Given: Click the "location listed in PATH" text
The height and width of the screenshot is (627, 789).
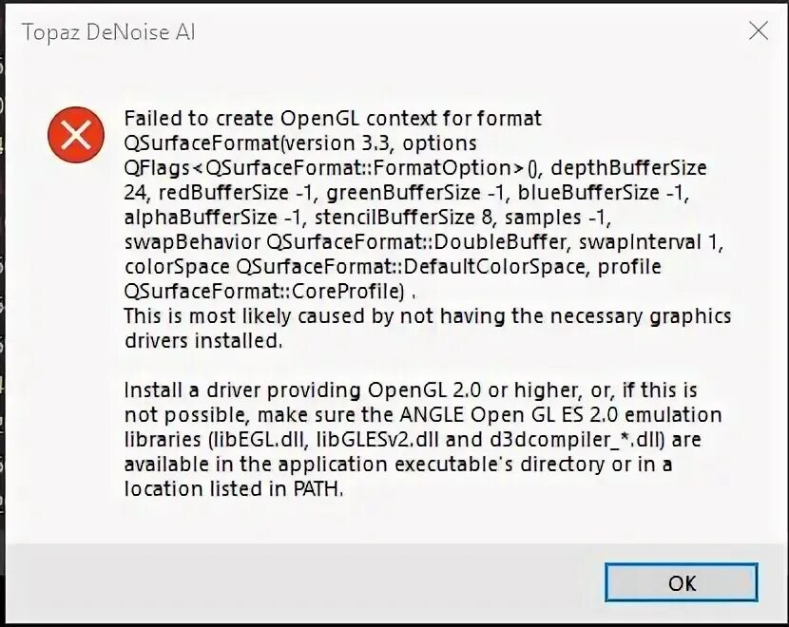Looking at the screenshot, I should click(233, 489).
